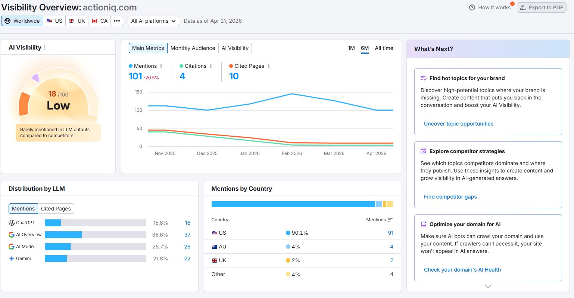
Task: Select the Worldwide region filter
Action: (x=22, y=21)
